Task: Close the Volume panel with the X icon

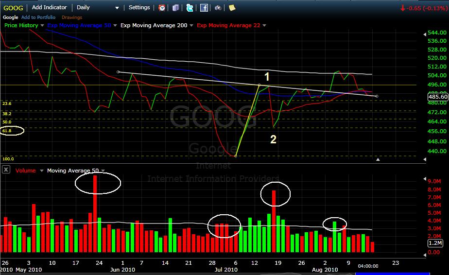Action: pos(6,170)
